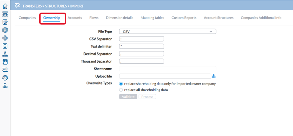Click the TRANSFERS > STRUCTURES > IMPORT breadcrumb

tap(53, 6)
